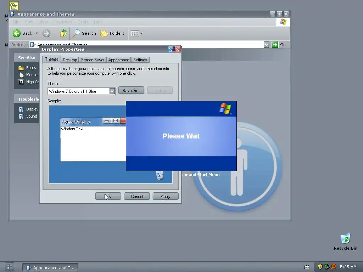Click the keyboard icon in taskbar tray
363x272 pixels.
click(307, 267)
